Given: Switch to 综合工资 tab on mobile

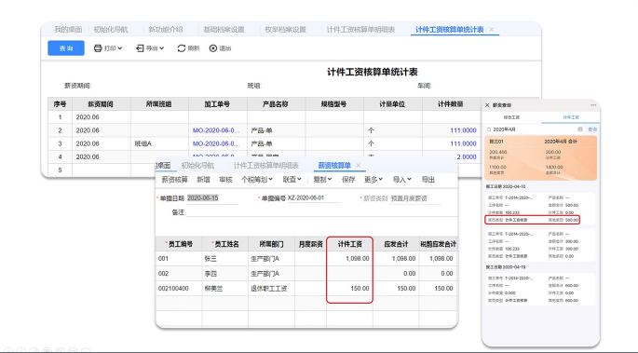Looking at the screenshot, I should (511, 117).
